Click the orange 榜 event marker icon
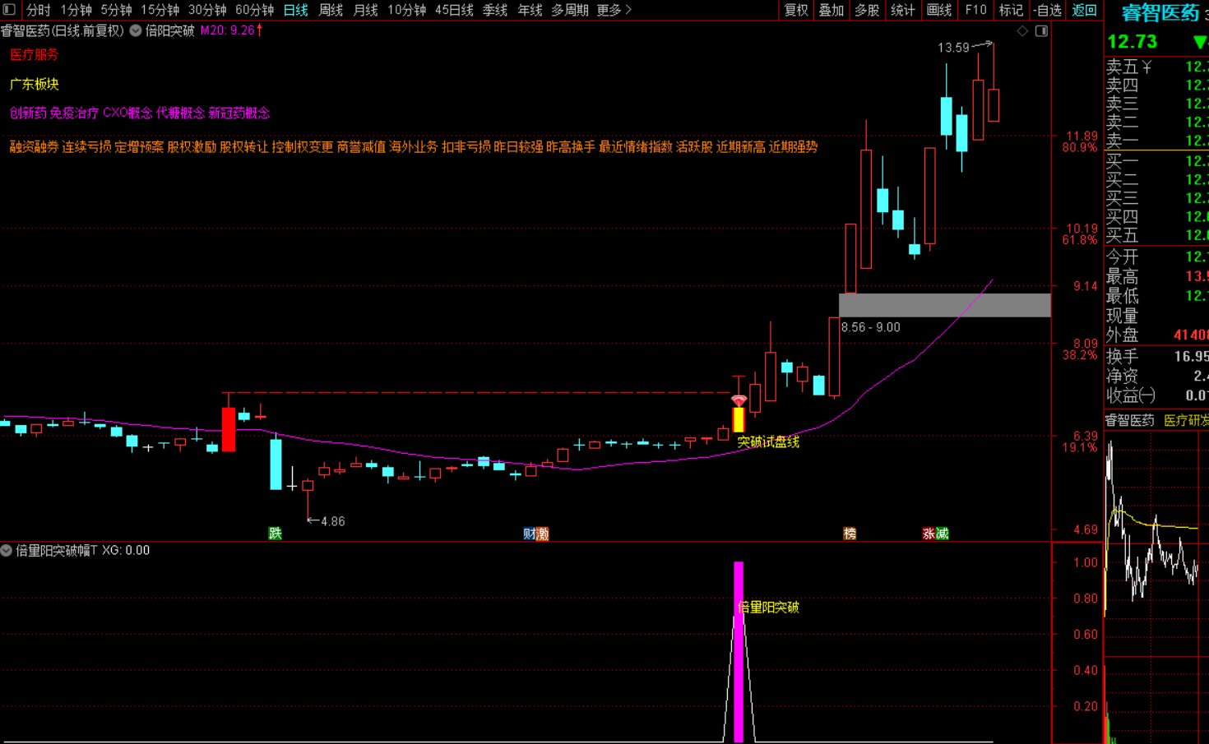 (850, 534)
